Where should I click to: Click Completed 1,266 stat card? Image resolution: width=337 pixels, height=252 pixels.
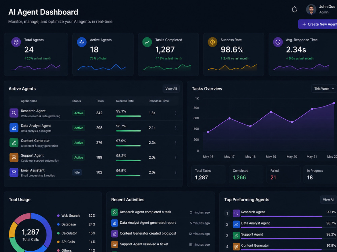click(x=246, y=174)
